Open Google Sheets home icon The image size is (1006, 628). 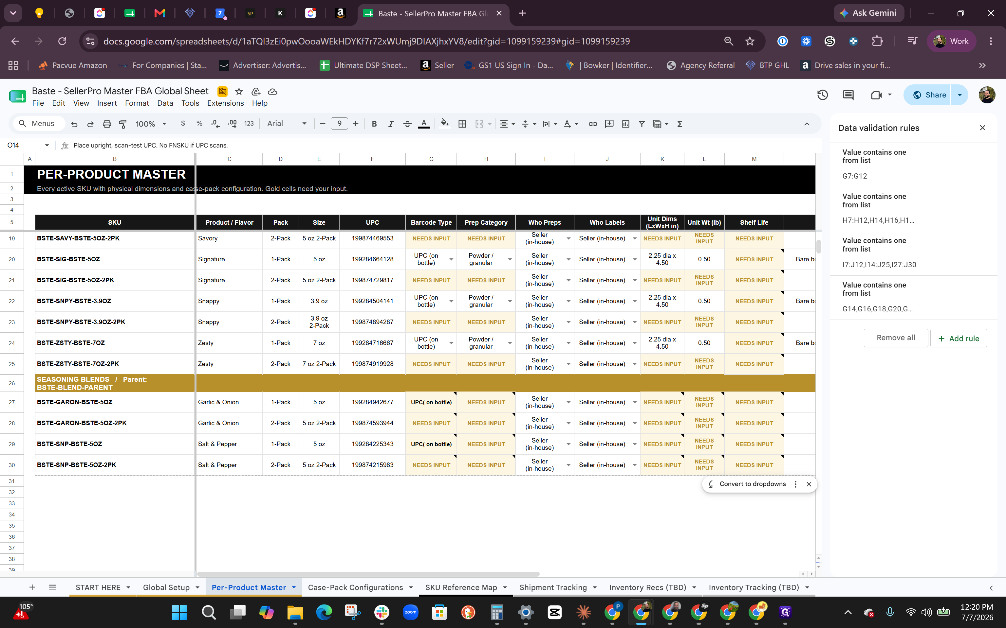pyautogui.click(x=17, y=96)
